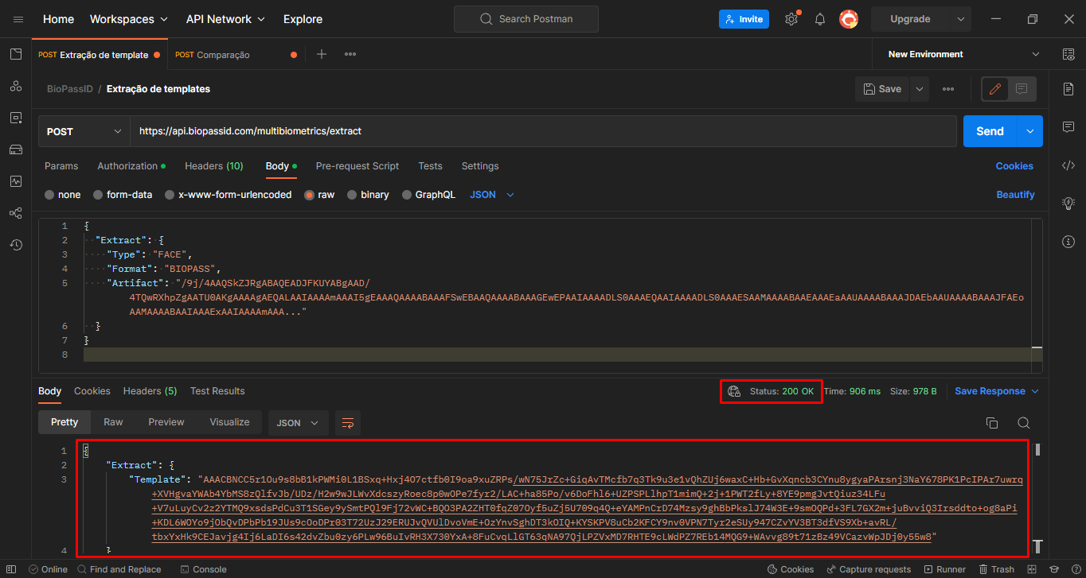The width and height of the screenshot is (1086, 578).
Task: Open environment quick look icon
Action: click(1068, 54)
